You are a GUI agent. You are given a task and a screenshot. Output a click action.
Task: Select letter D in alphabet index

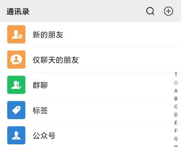pos(176,115)
